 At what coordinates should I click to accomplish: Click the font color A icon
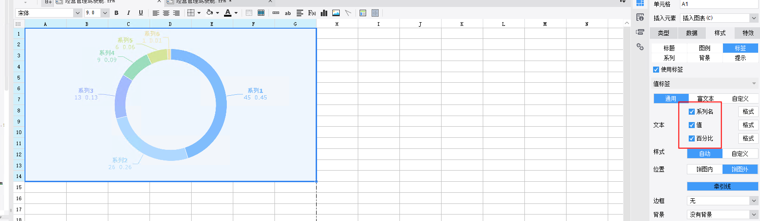pyautogui.click(x=228, y=13)
